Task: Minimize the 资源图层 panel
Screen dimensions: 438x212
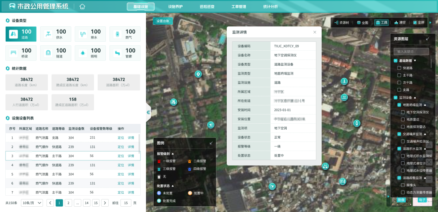Action: pyautogui.click(x=427, y=39)
